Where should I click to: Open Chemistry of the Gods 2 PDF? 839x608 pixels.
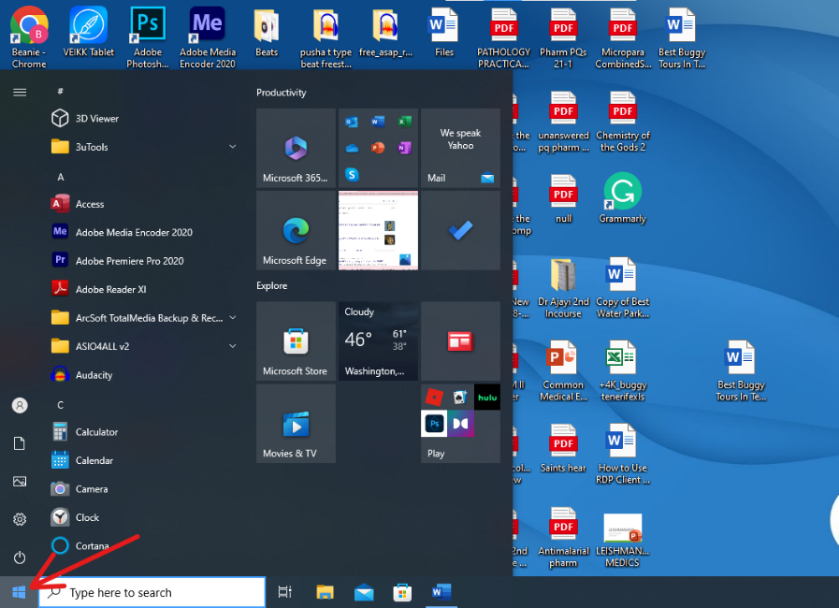[622, 122]
